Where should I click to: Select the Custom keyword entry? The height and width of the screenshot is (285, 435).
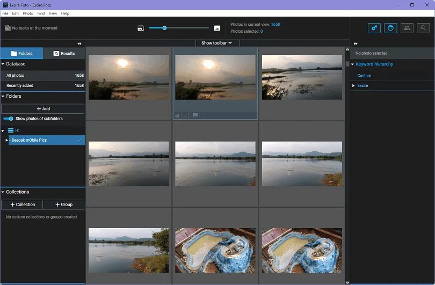(x=364, y=76)
